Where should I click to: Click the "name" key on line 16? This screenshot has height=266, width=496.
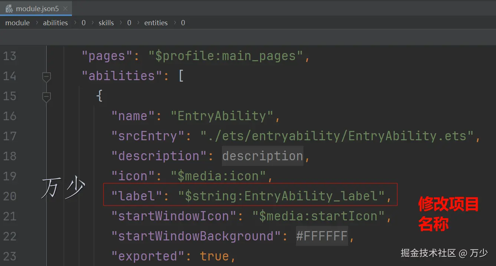[133, 116]
